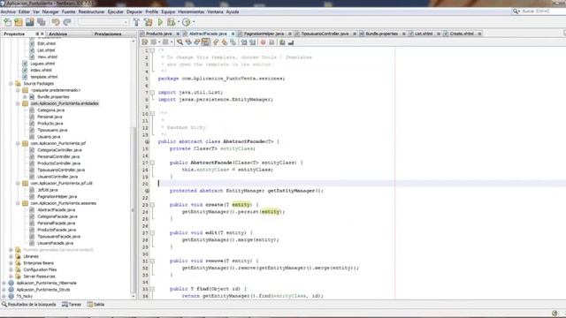566x318 pixels.
Task: Collapse the com.Aplicacion_PuntoVenta.jsf.util package
Action: [x=18, y=183]
